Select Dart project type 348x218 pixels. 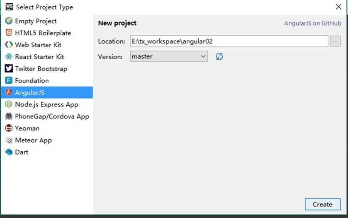point(47,152)
